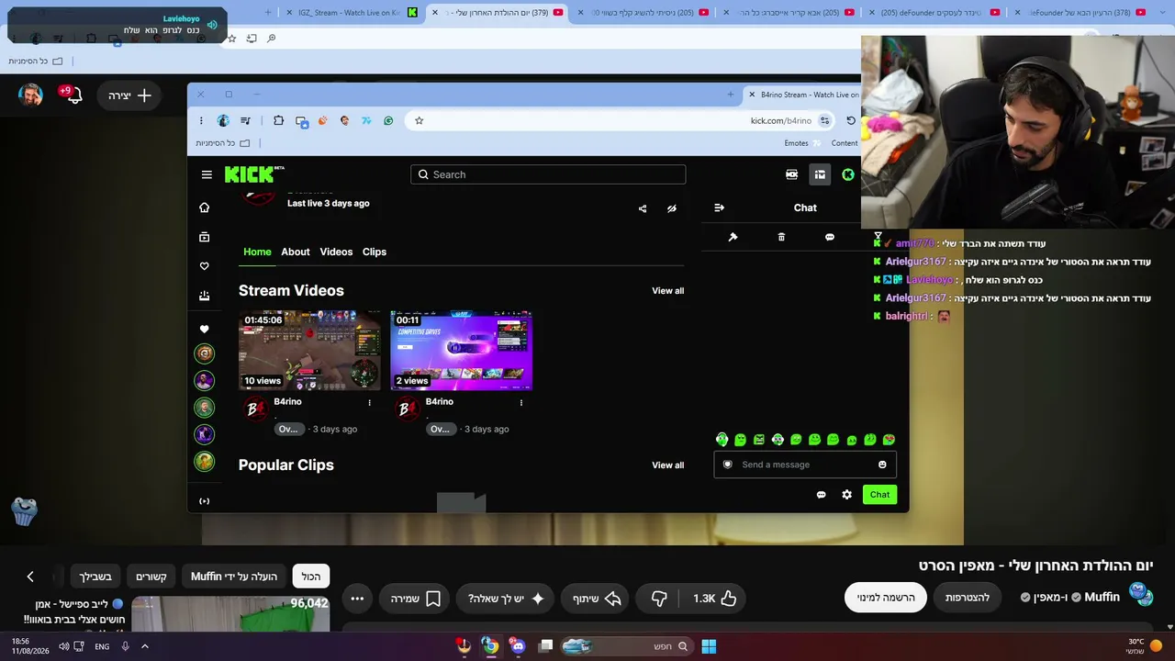Open YouTube notifications bell

pyautogui.click(x=73, y=95)
